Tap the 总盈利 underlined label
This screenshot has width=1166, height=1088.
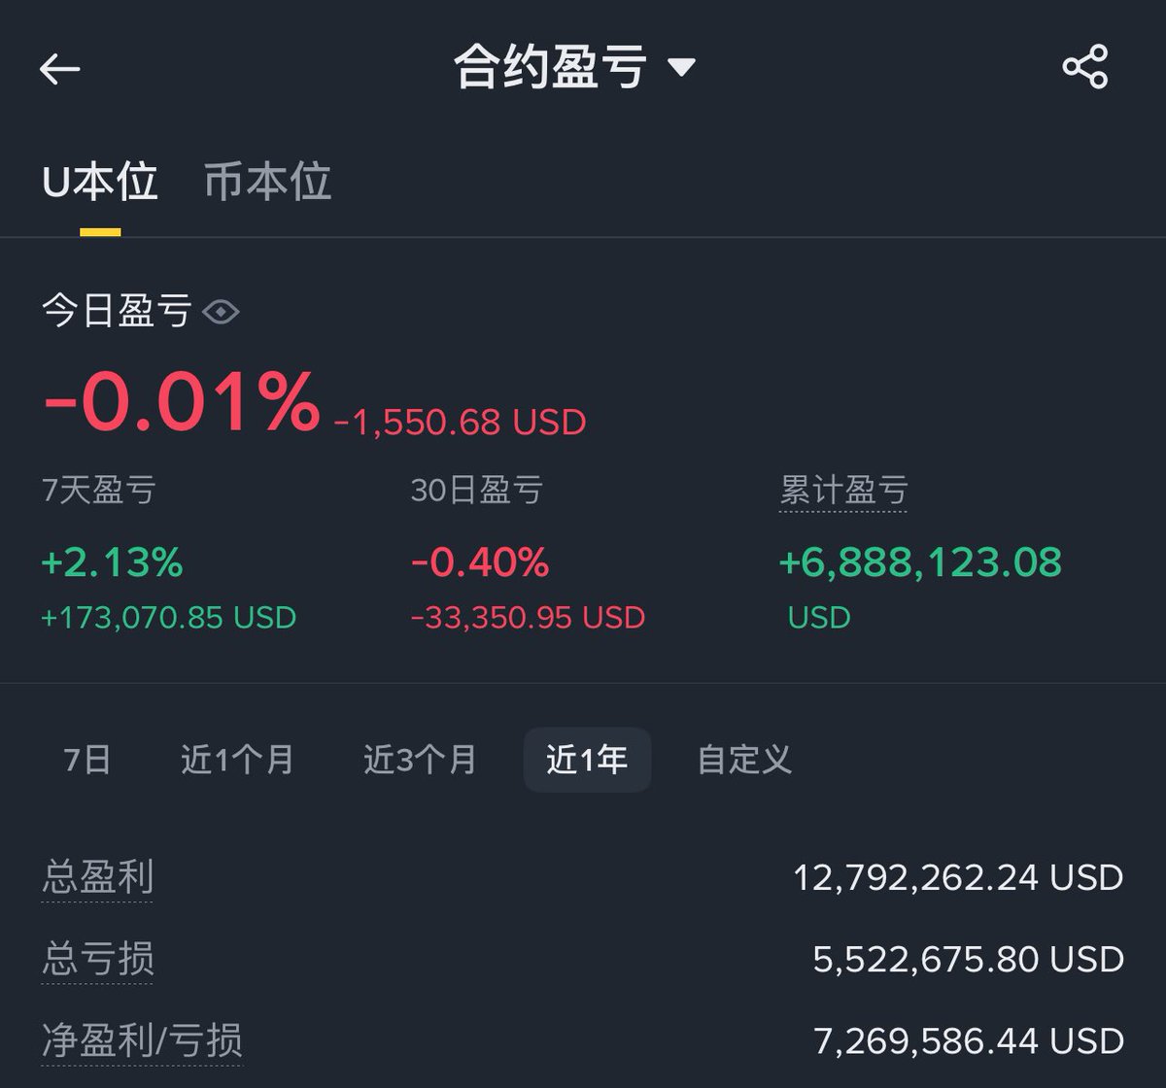click(97, 878)
